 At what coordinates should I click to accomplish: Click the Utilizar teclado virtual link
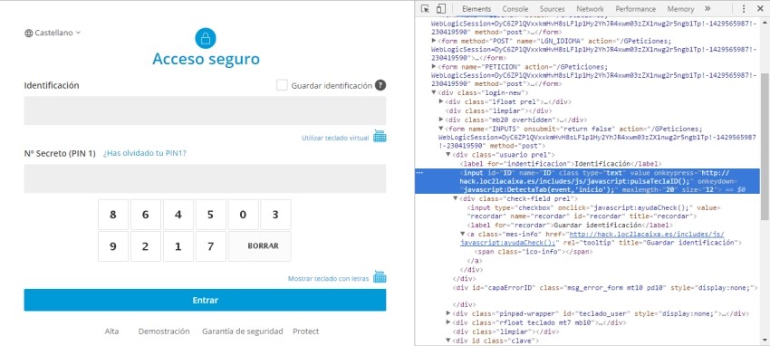pyautogui.click(x=335, y=138)
